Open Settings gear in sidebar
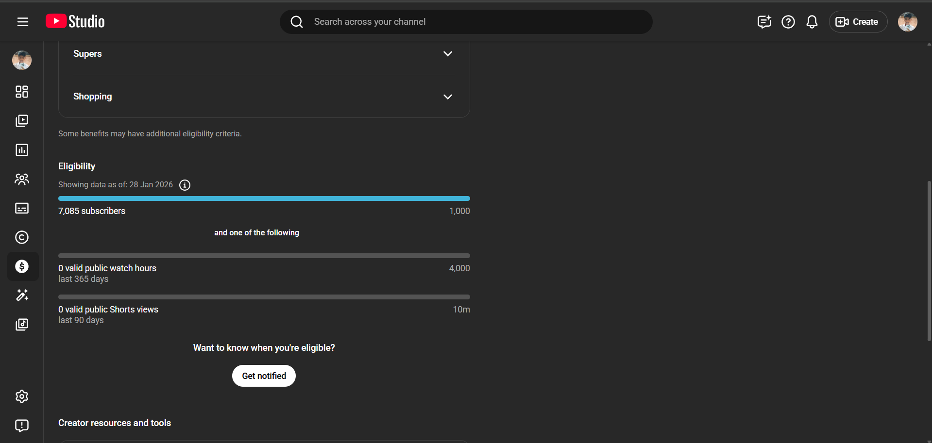This screenshot has height=443, width=932. (x=22, y=396)
